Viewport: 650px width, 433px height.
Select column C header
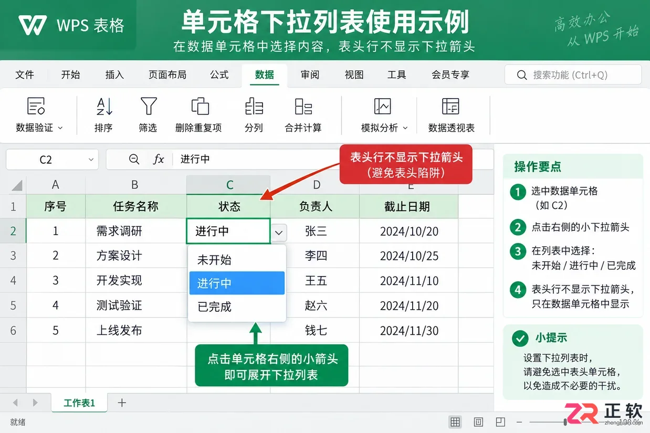[229, 185]
